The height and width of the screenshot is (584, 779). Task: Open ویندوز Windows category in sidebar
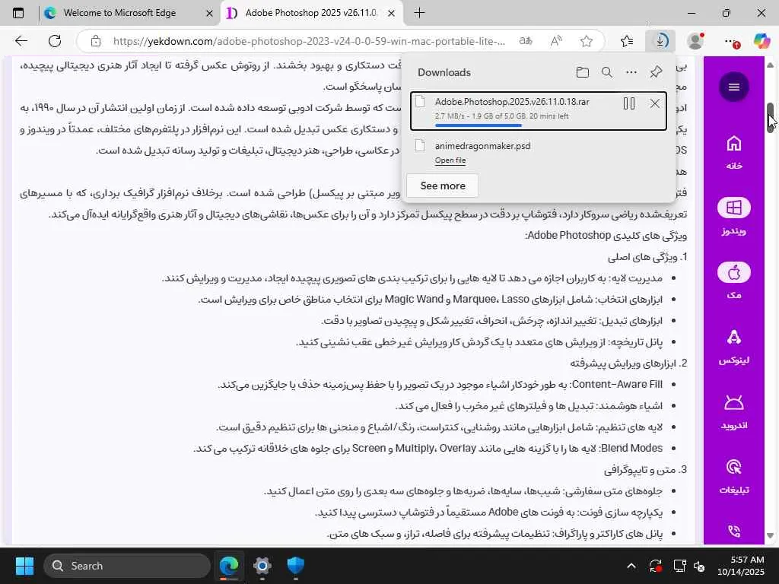734,217
